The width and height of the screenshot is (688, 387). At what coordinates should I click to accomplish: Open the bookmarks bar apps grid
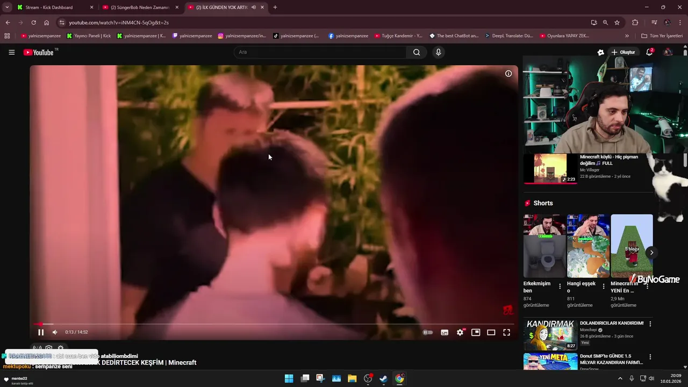coord(7,36)
